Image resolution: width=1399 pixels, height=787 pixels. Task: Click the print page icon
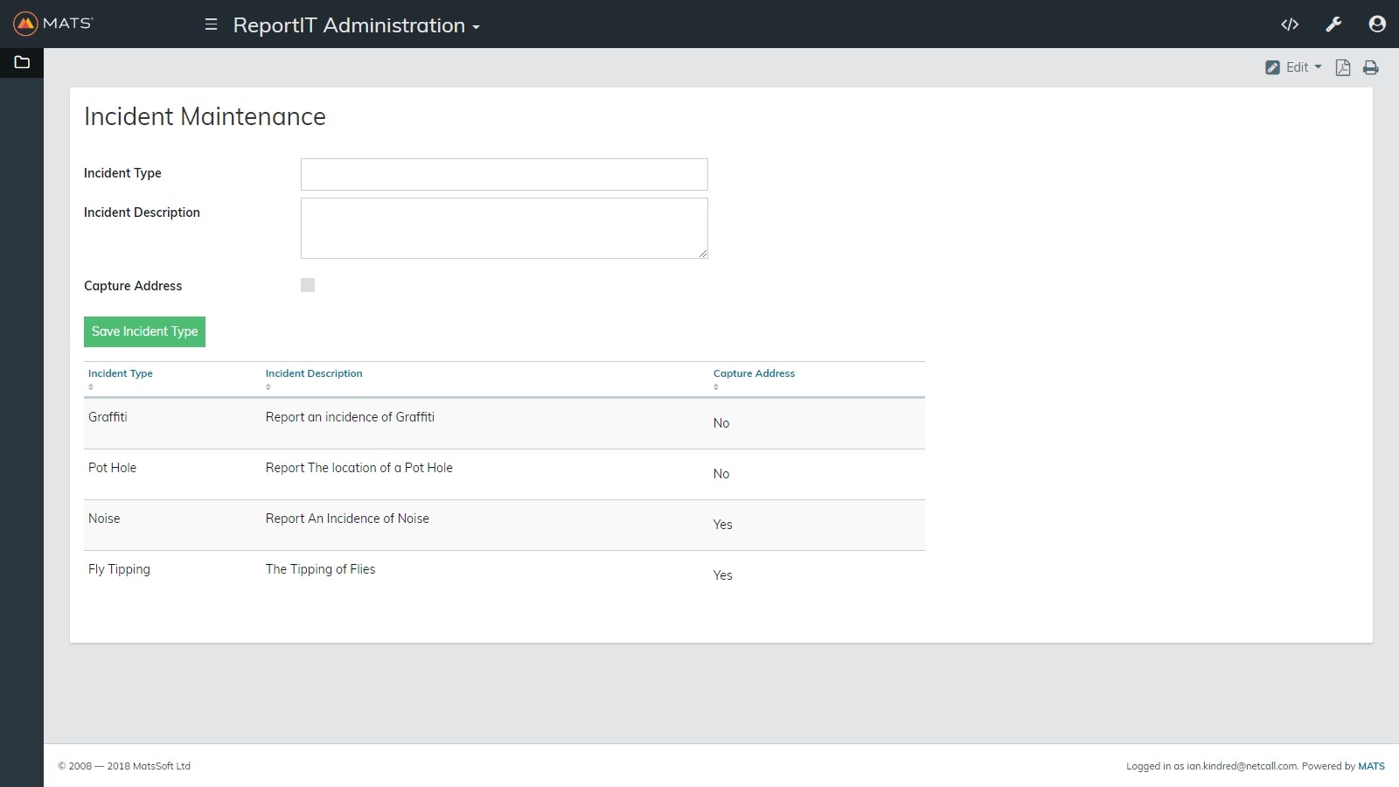pos(1371,67)
